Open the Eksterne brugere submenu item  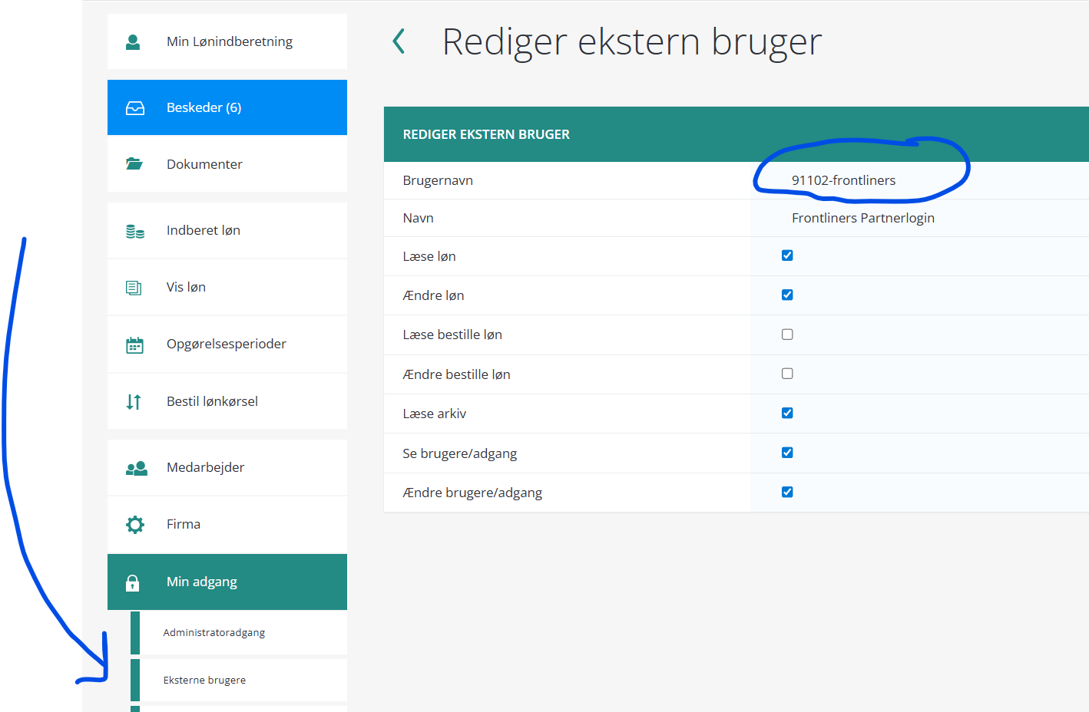(x=205, y=681)
